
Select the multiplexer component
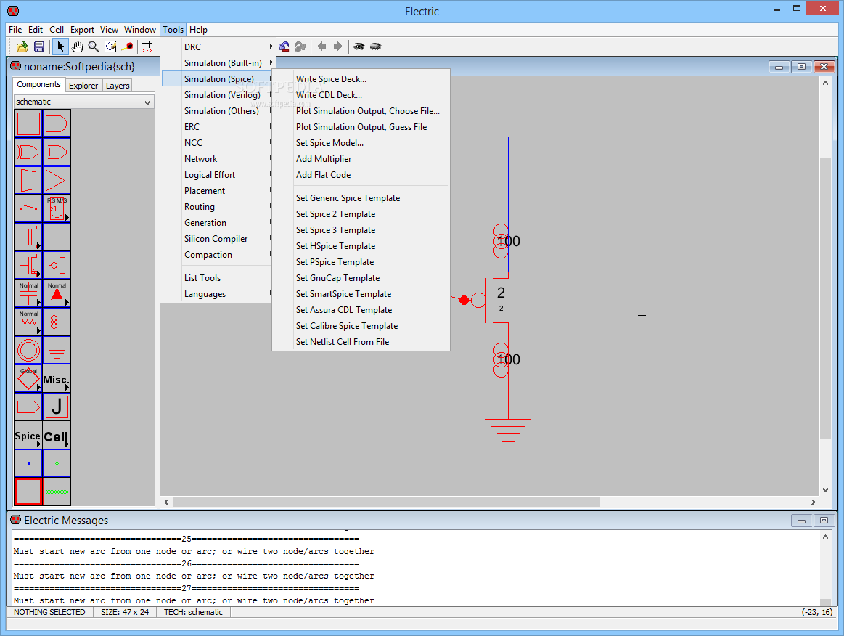pyautogui.click(x=28, y=180)
